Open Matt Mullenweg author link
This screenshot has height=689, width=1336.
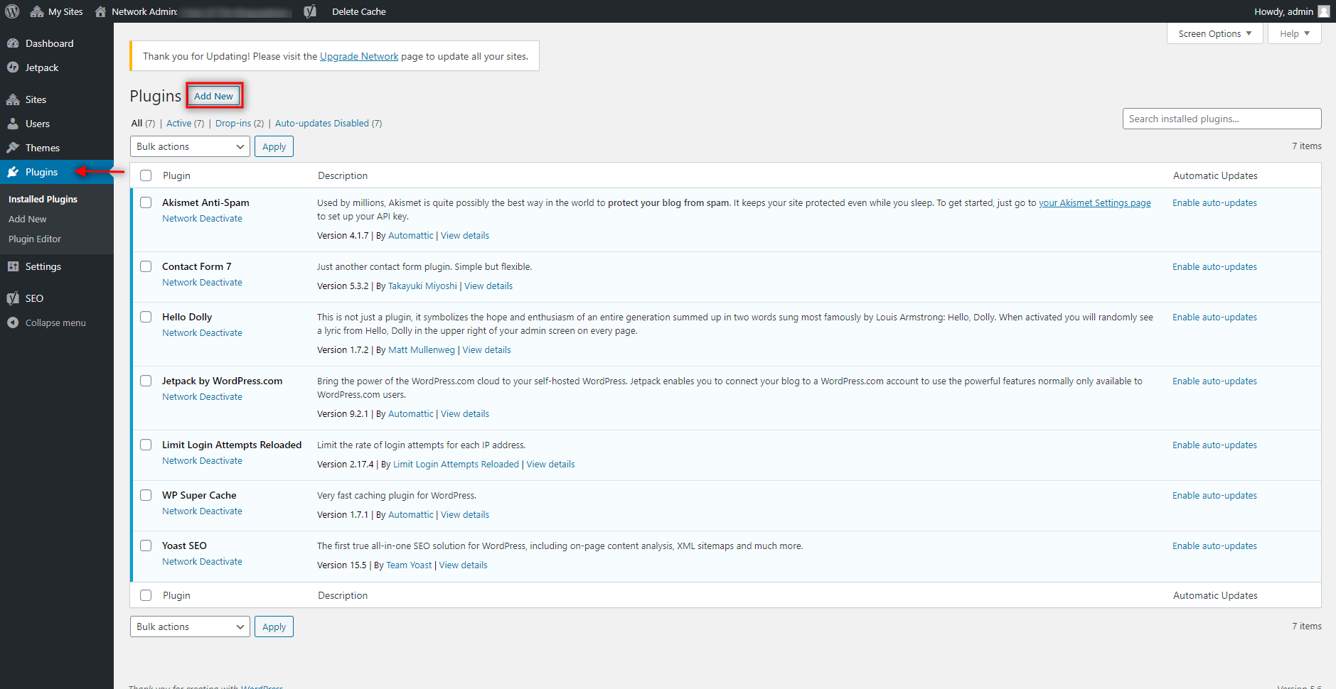pyautogui.click(x=422, y=350)
